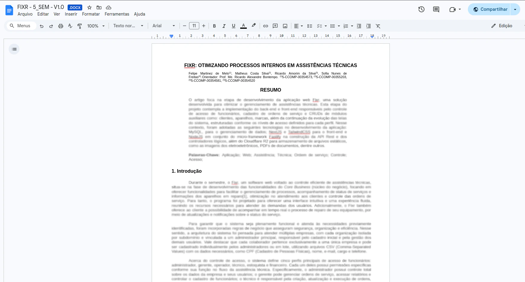Viewport: 525px width, 282px height.
Task: Open line and paragraph spacing
Action: (310, 26)
